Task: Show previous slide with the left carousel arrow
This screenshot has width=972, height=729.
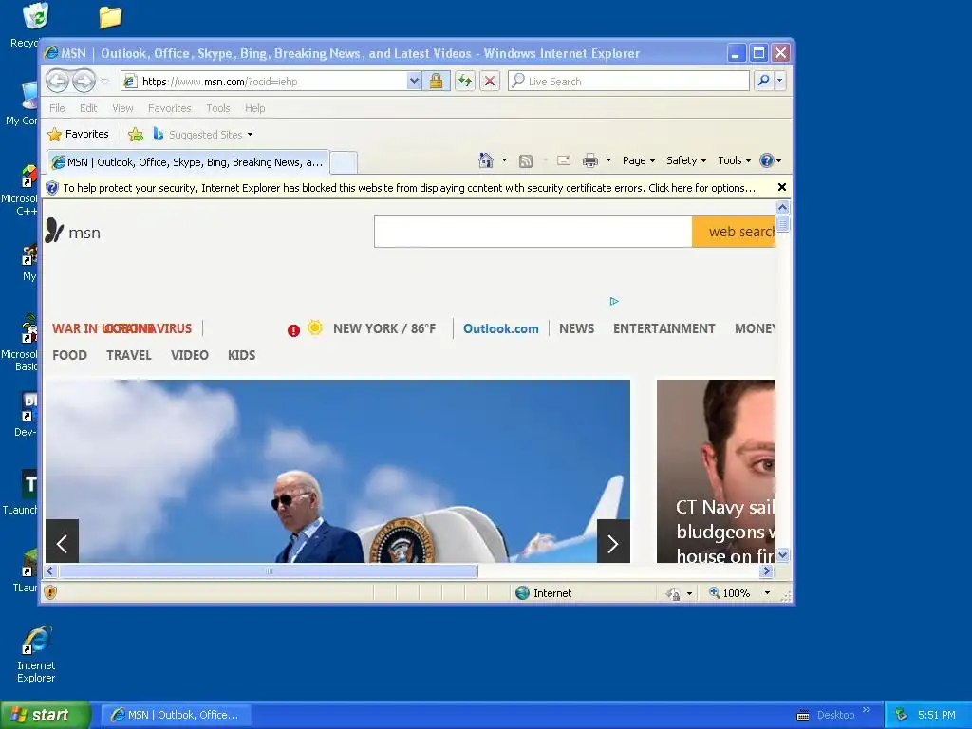Action: [x=62, y=542]
